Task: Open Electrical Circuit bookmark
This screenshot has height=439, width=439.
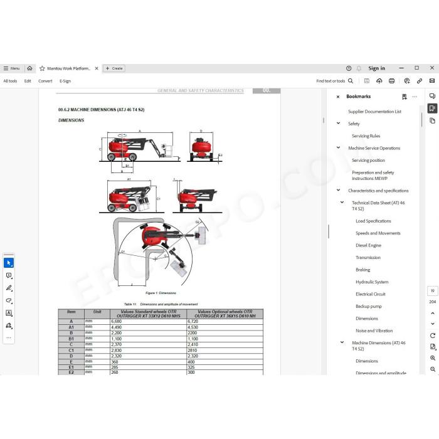Action: coord(371,294)
